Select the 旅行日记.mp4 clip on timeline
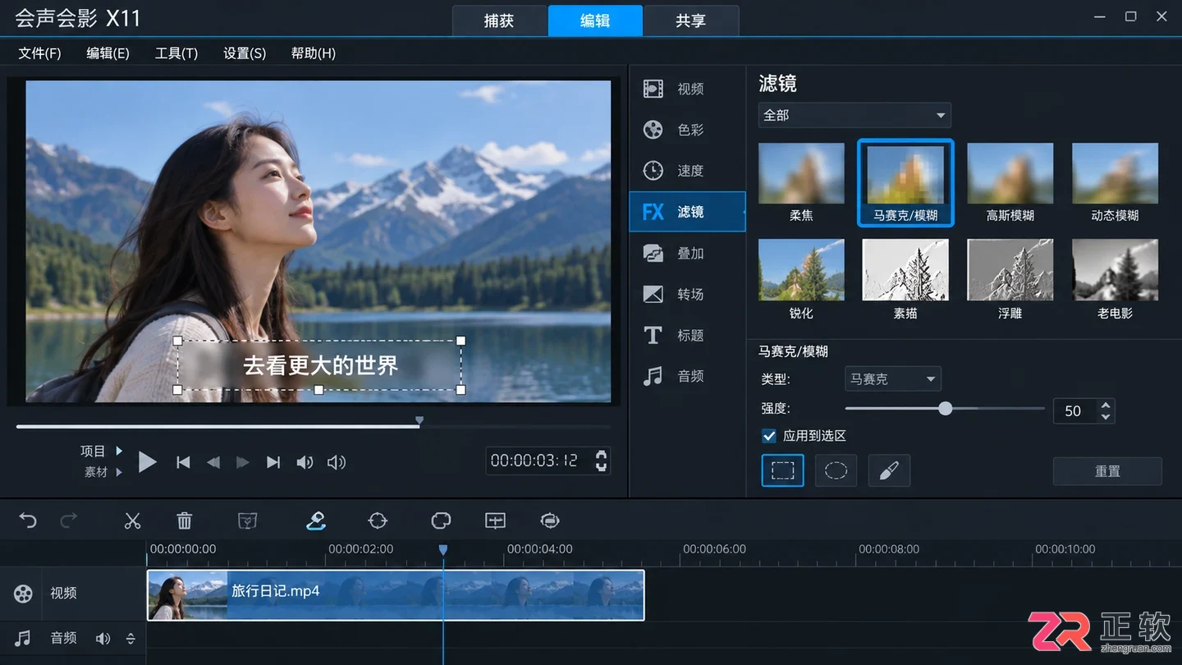This screenshot has height=665, width=1182. point(396,595)
